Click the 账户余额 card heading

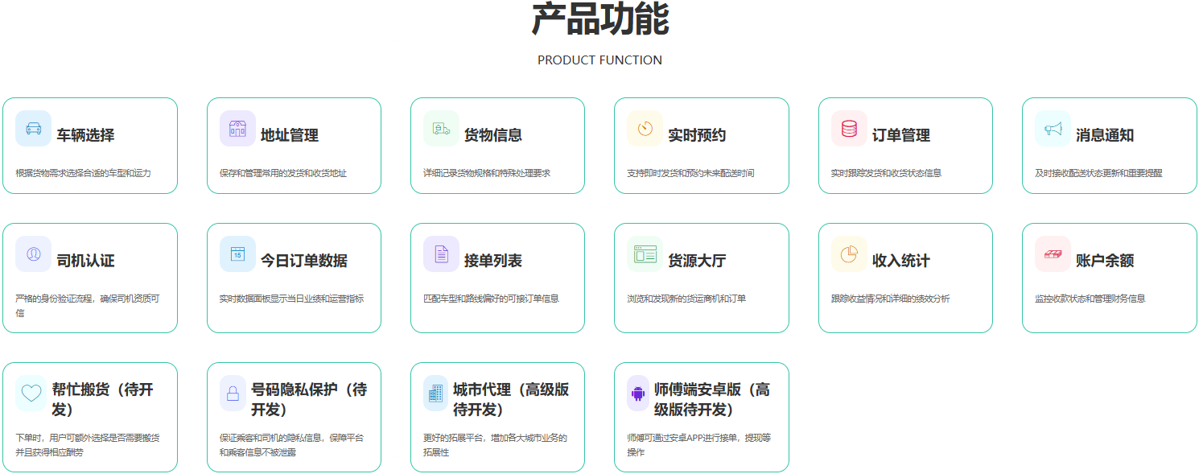click(x=1105, y=261)
